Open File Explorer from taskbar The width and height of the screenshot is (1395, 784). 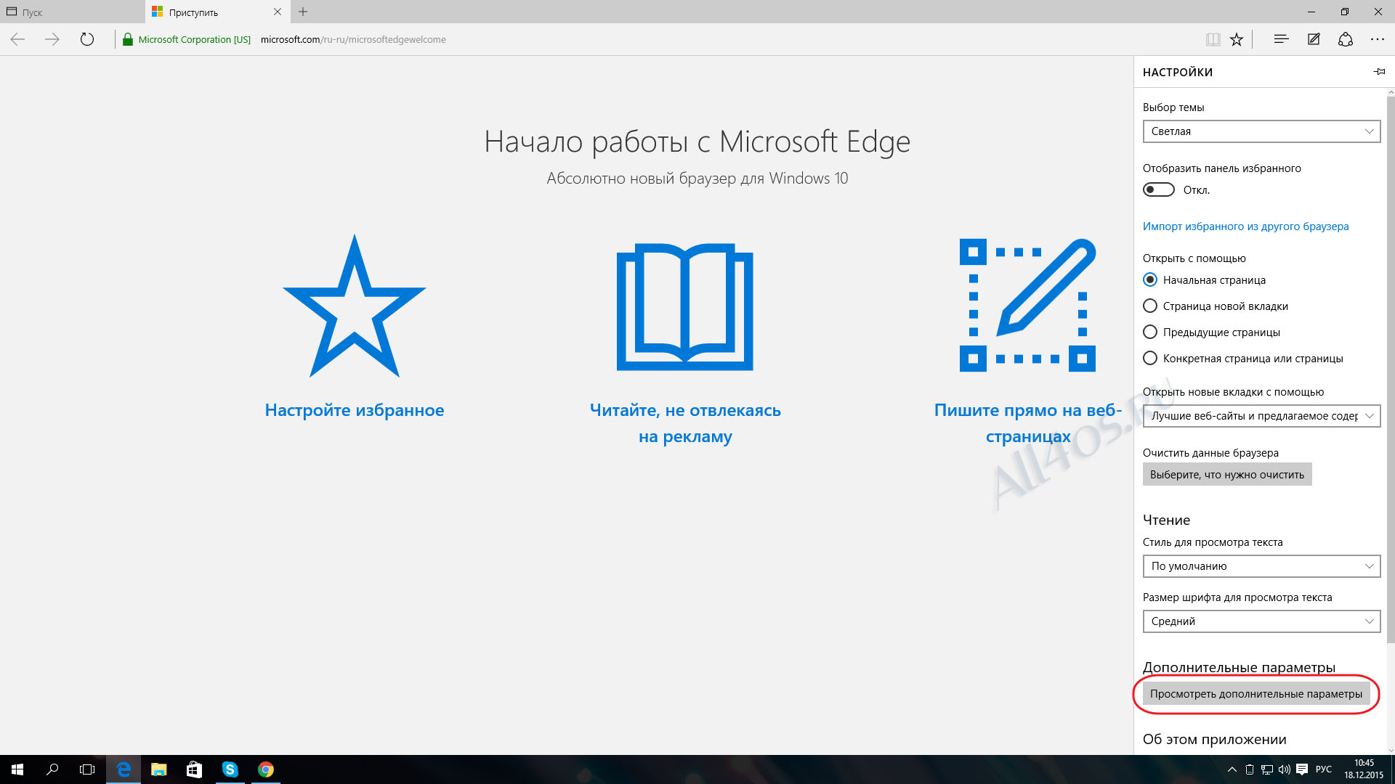(x=158, y=769)
